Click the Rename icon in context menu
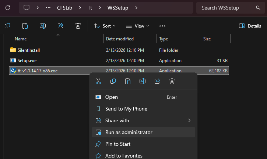Viewport: 267px width, 159px height. click(x=143, y=82)
